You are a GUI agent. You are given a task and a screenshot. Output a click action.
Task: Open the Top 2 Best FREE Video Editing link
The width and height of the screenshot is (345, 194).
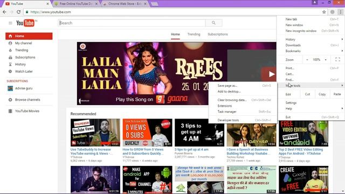tap(301, 151)
